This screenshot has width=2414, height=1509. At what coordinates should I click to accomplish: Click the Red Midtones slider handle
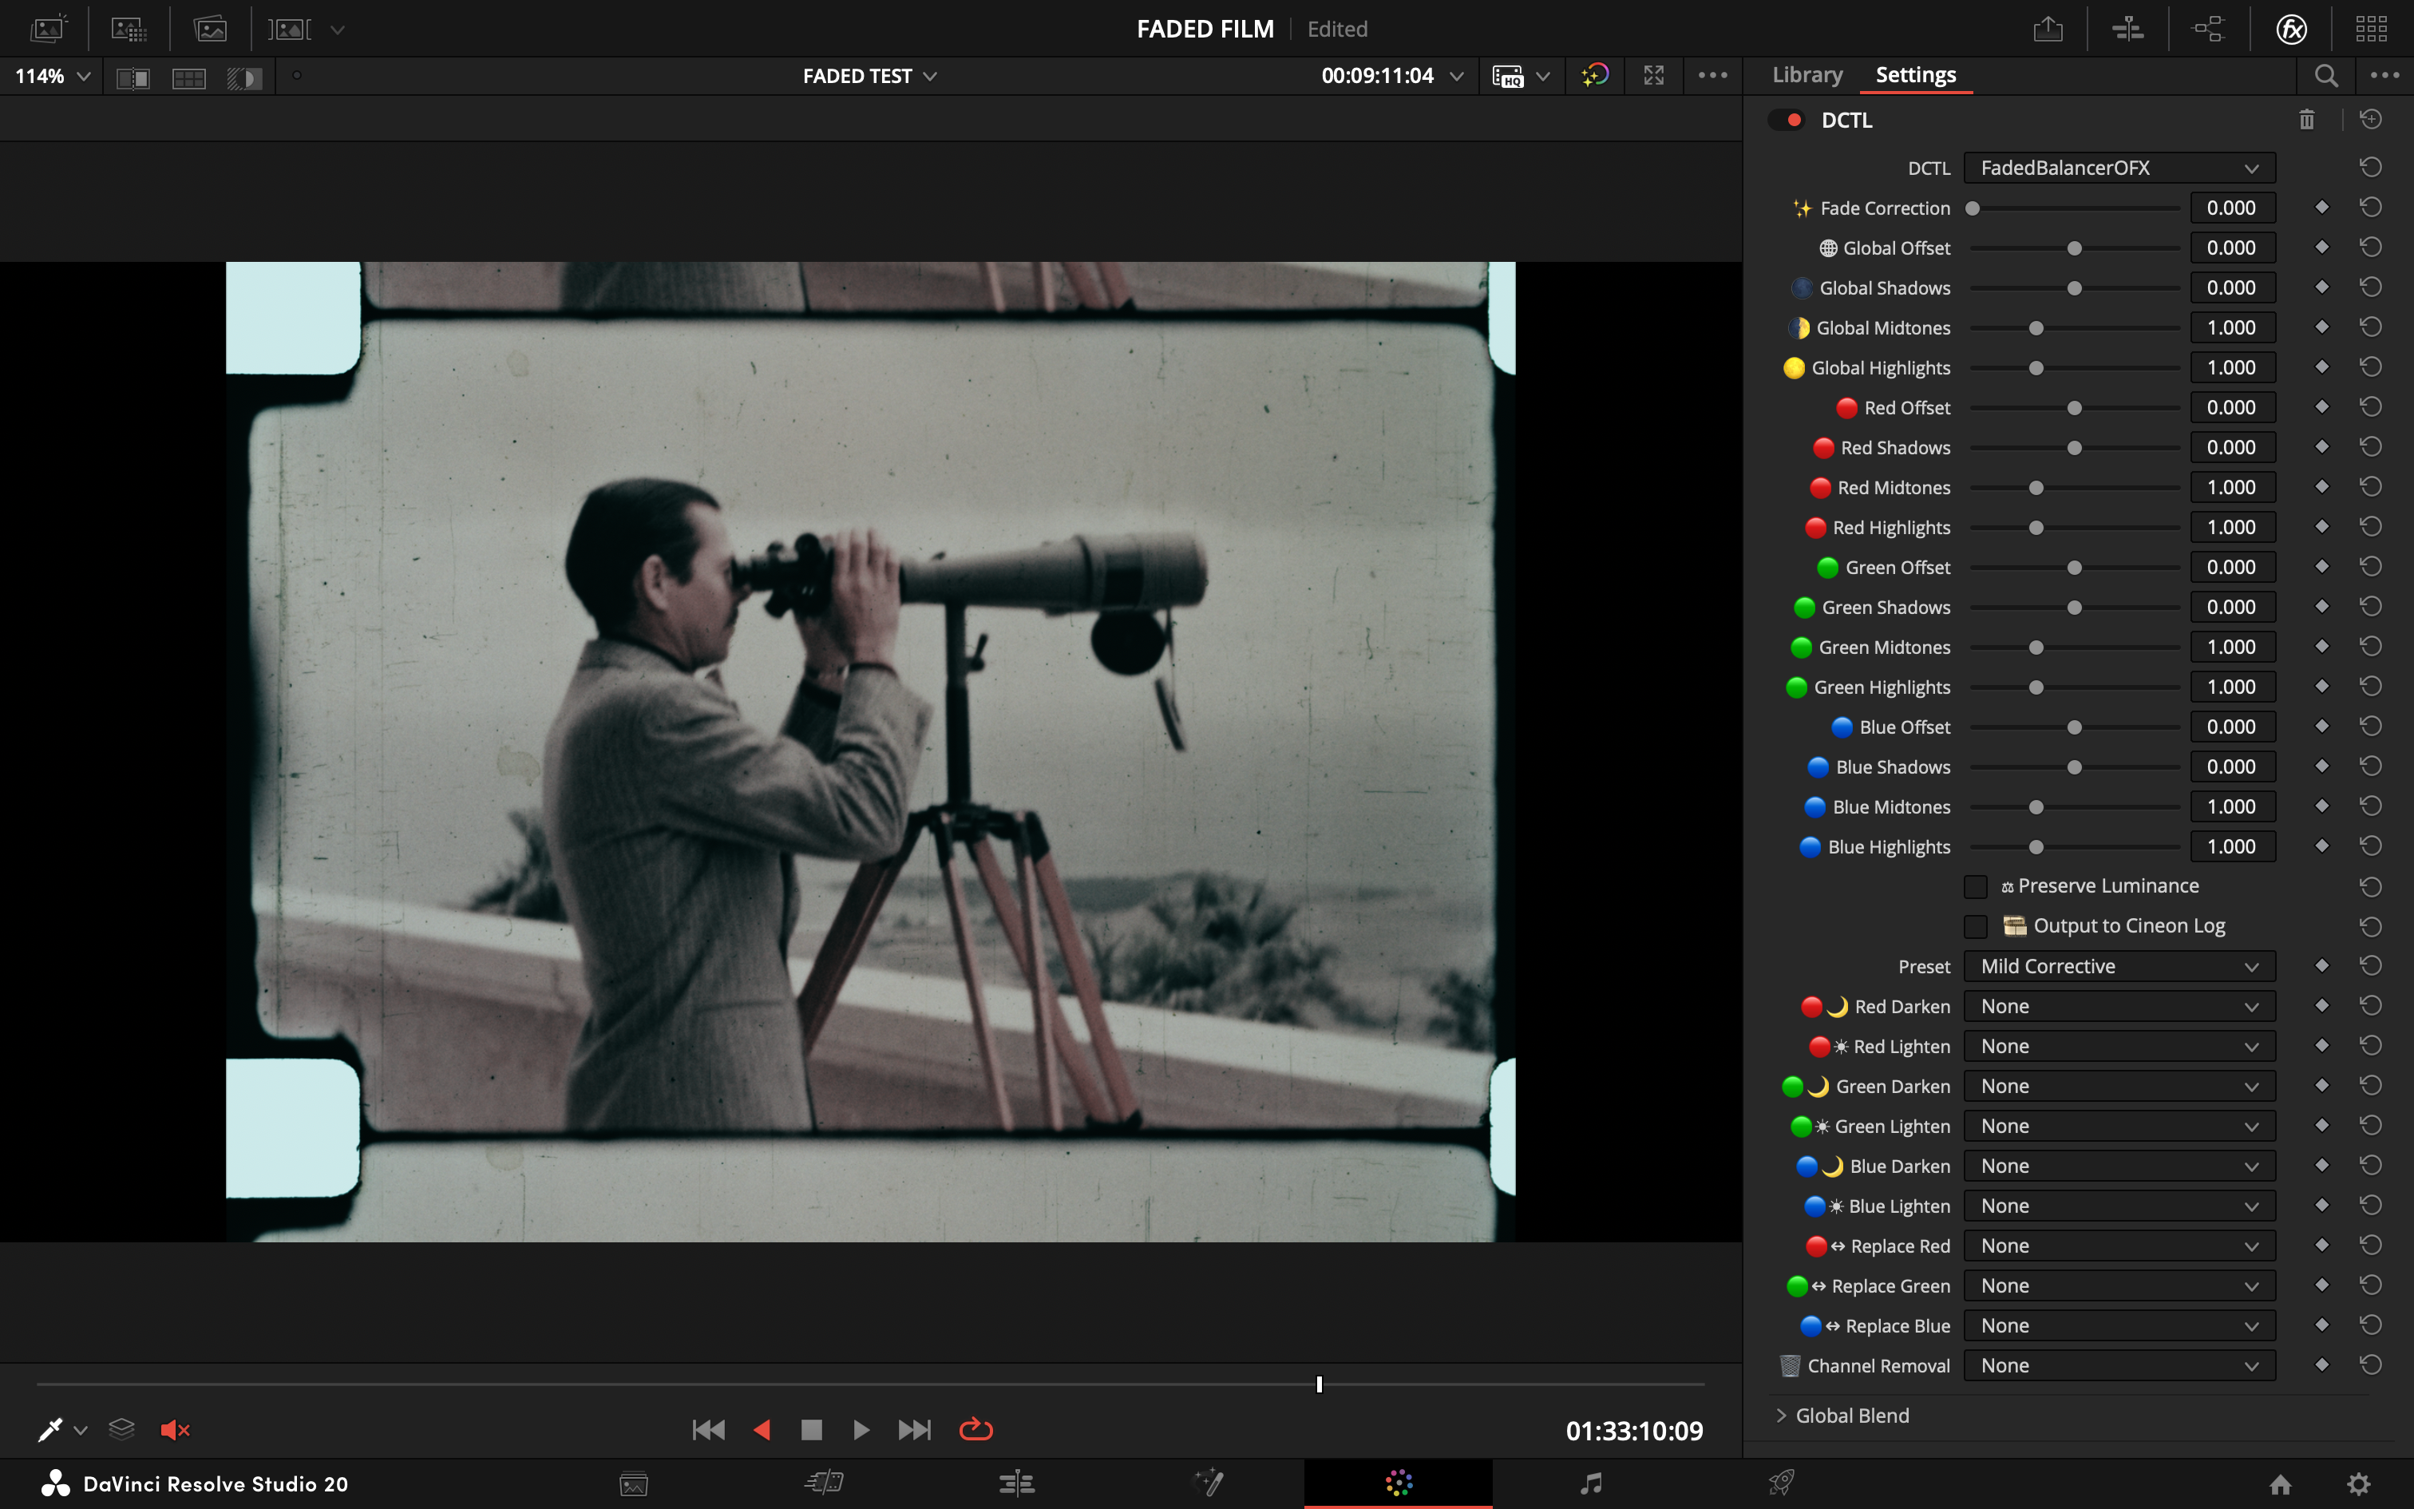point(2036,488)
